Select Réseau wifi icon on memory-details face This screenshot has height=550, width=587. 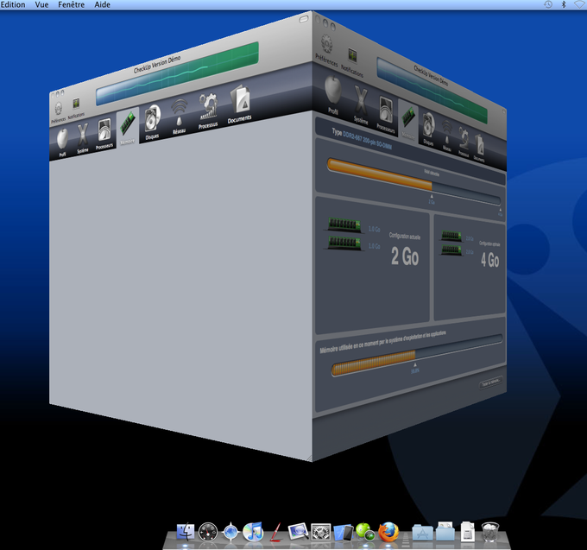pos(447,135)
